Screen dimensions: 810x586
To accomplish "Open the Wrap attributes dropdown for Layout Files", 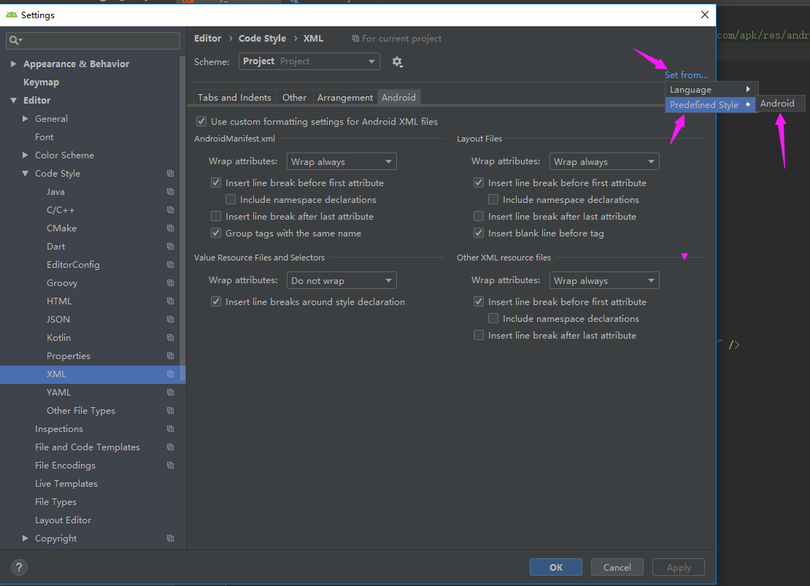I will pyautogui.click(x=603, y=161).
